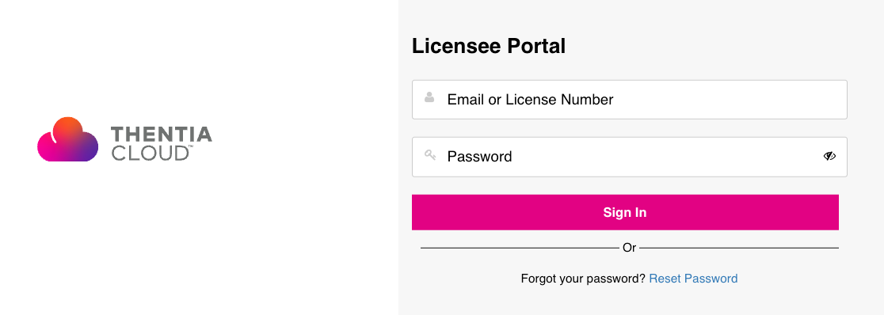Click the person icon in email field
The width and height of the screenshot is (884, 315).
429,97
